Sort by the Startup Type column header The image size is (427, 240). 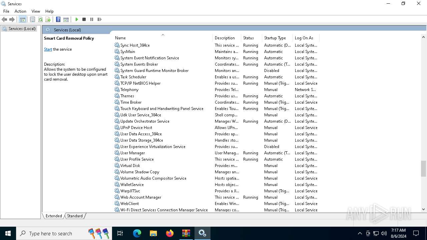click(x=277, y=38)
